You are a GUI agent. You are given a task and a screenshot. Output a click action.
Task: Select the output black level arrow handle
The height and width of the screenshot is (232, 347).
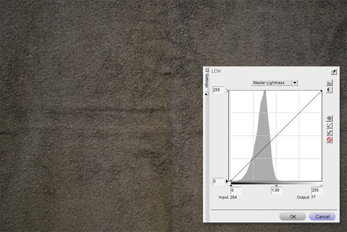pyautogui.click(x=227, y=181)
